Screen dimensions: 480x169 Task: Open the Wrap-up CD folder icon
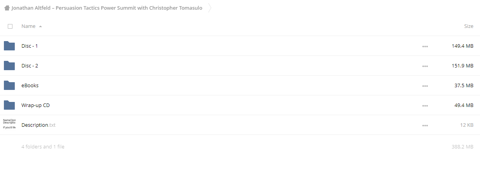9,105
